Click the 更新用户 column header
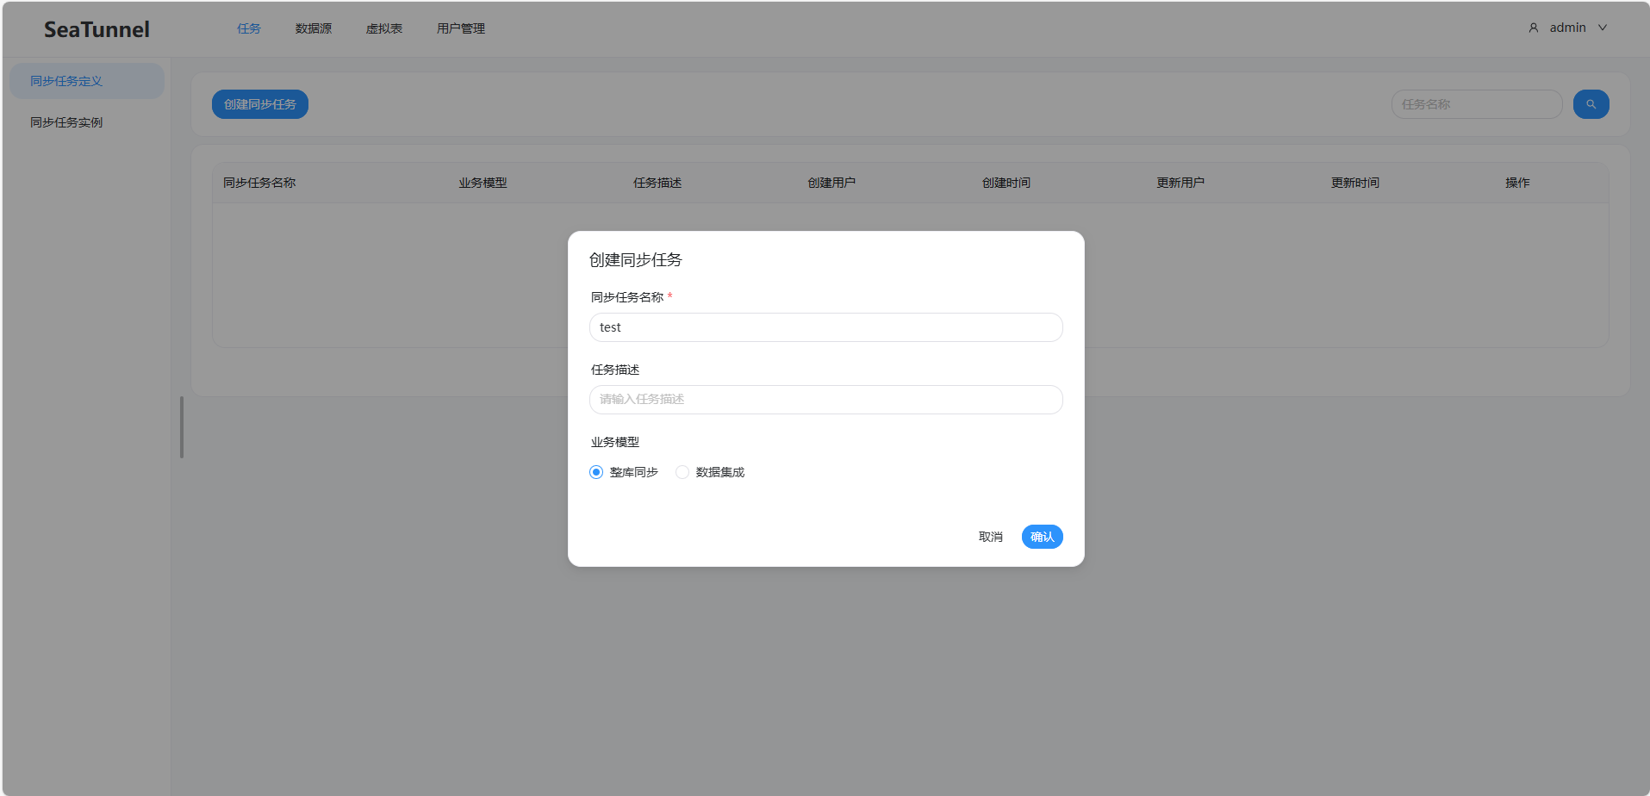The height and width of the screenshot is (796, 1650). coord(1180,183)
